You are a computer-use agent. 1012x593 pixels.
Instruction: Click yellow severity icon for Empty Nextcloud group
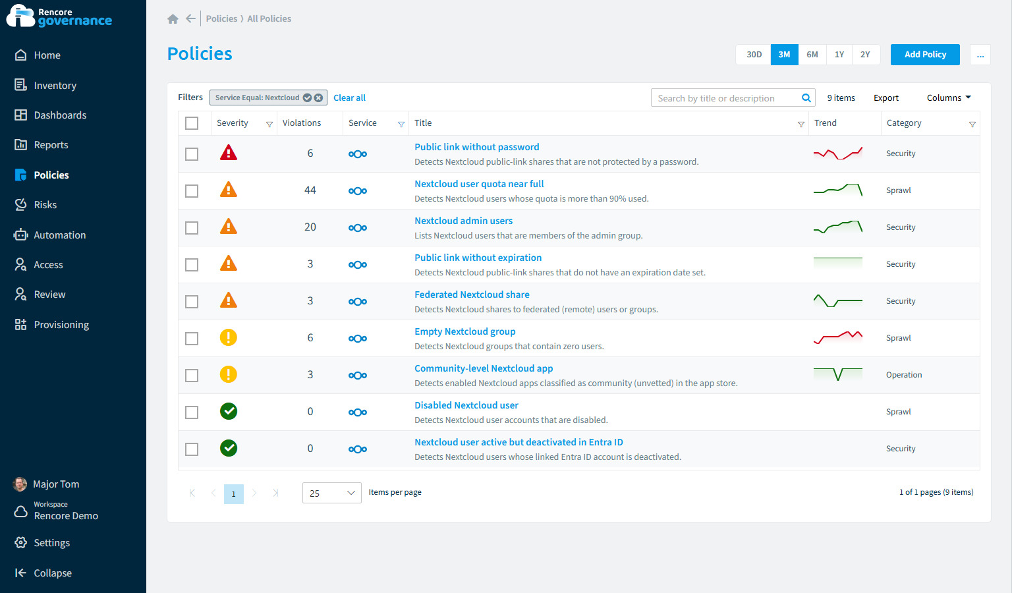click(x=229, y=337)
